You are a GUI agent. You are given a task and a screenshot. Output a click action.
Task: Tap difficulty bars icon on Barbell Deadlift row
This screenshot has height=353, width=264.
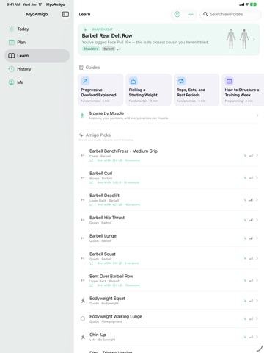(251, 200)
